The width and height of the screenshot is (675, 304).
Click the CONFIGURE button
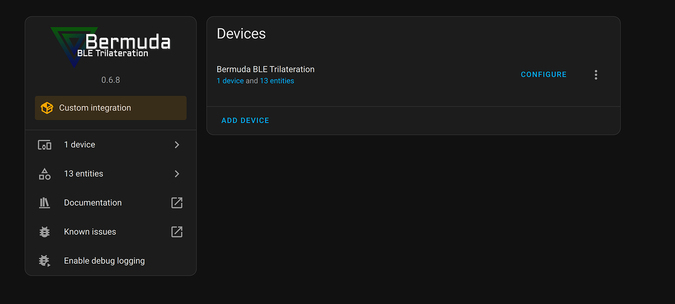[543, 74]
